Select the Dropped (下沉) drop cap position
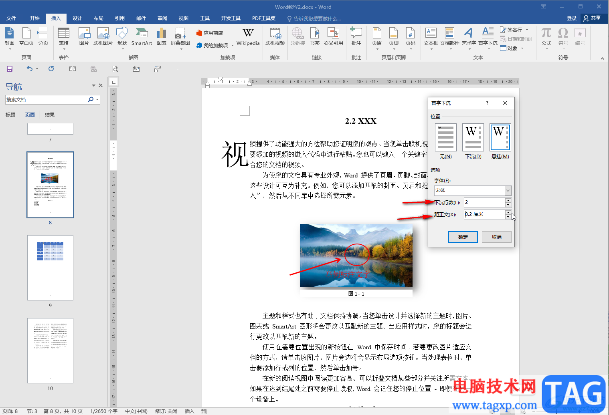Image resolution: width=609 pixels, height=415 pixels. click(473, 141)
